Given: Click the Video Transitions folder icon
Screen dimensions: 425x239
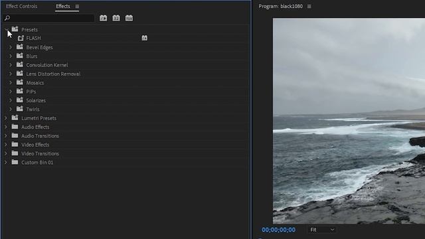Looking at the screenshot, I should [15, 153].
